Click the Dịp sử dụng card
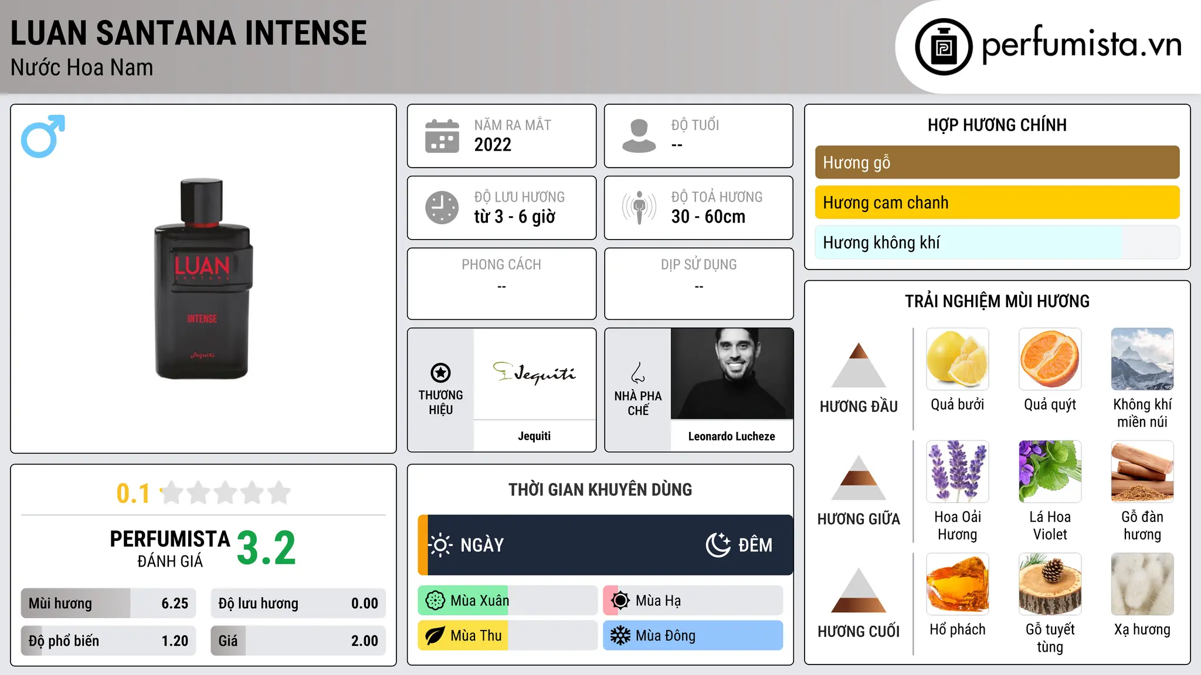This screenshot has height=675, width=1201. point(699,284)
